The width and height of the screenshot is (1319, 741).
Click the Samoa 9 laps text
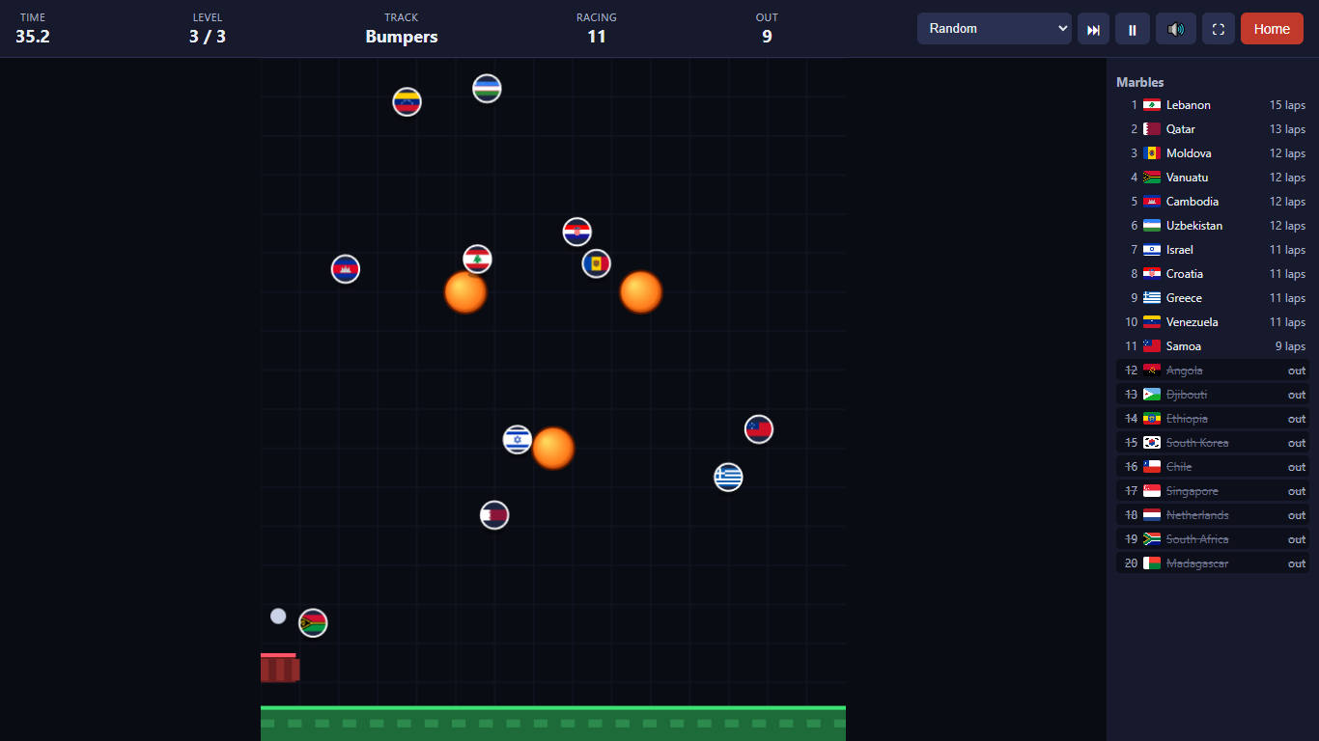tap(1290, 346)
